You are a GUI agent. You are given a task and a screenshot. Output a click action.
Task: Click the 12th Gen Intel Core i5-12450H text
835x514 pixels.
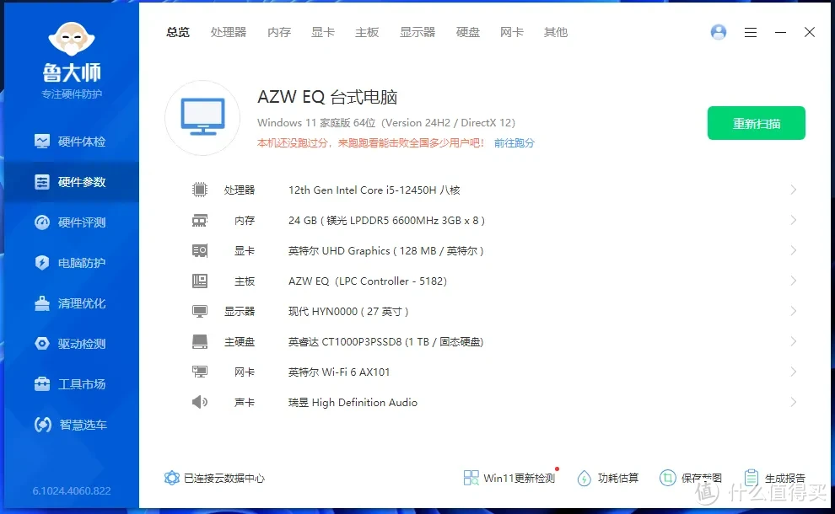pos(374,190)
